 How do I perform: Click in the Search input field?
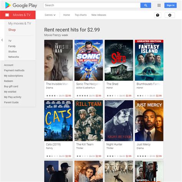coord(92,5)
